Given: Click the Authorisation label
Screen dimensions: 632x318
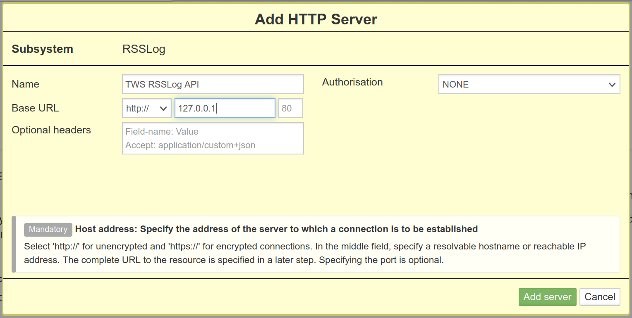Looking at the screenshot, I should click(352, 82).
